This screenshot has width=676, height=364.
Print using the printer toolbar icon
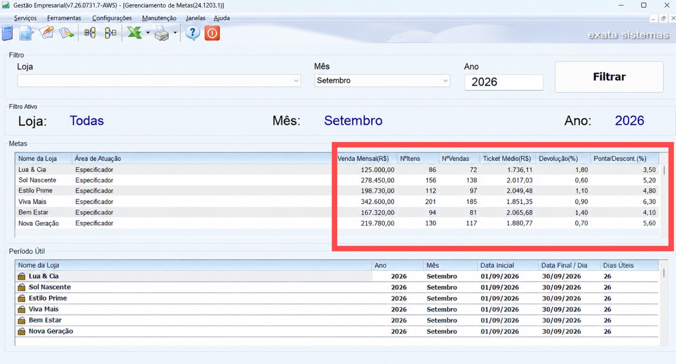[x=162, y=33]
